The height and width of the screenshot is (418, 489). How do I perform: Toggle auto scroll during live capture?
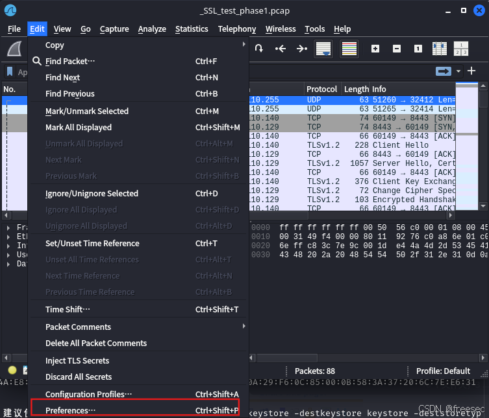323,49
